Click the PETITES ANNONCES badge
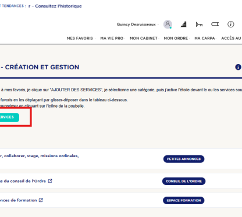242x217 pixels. 184,159
